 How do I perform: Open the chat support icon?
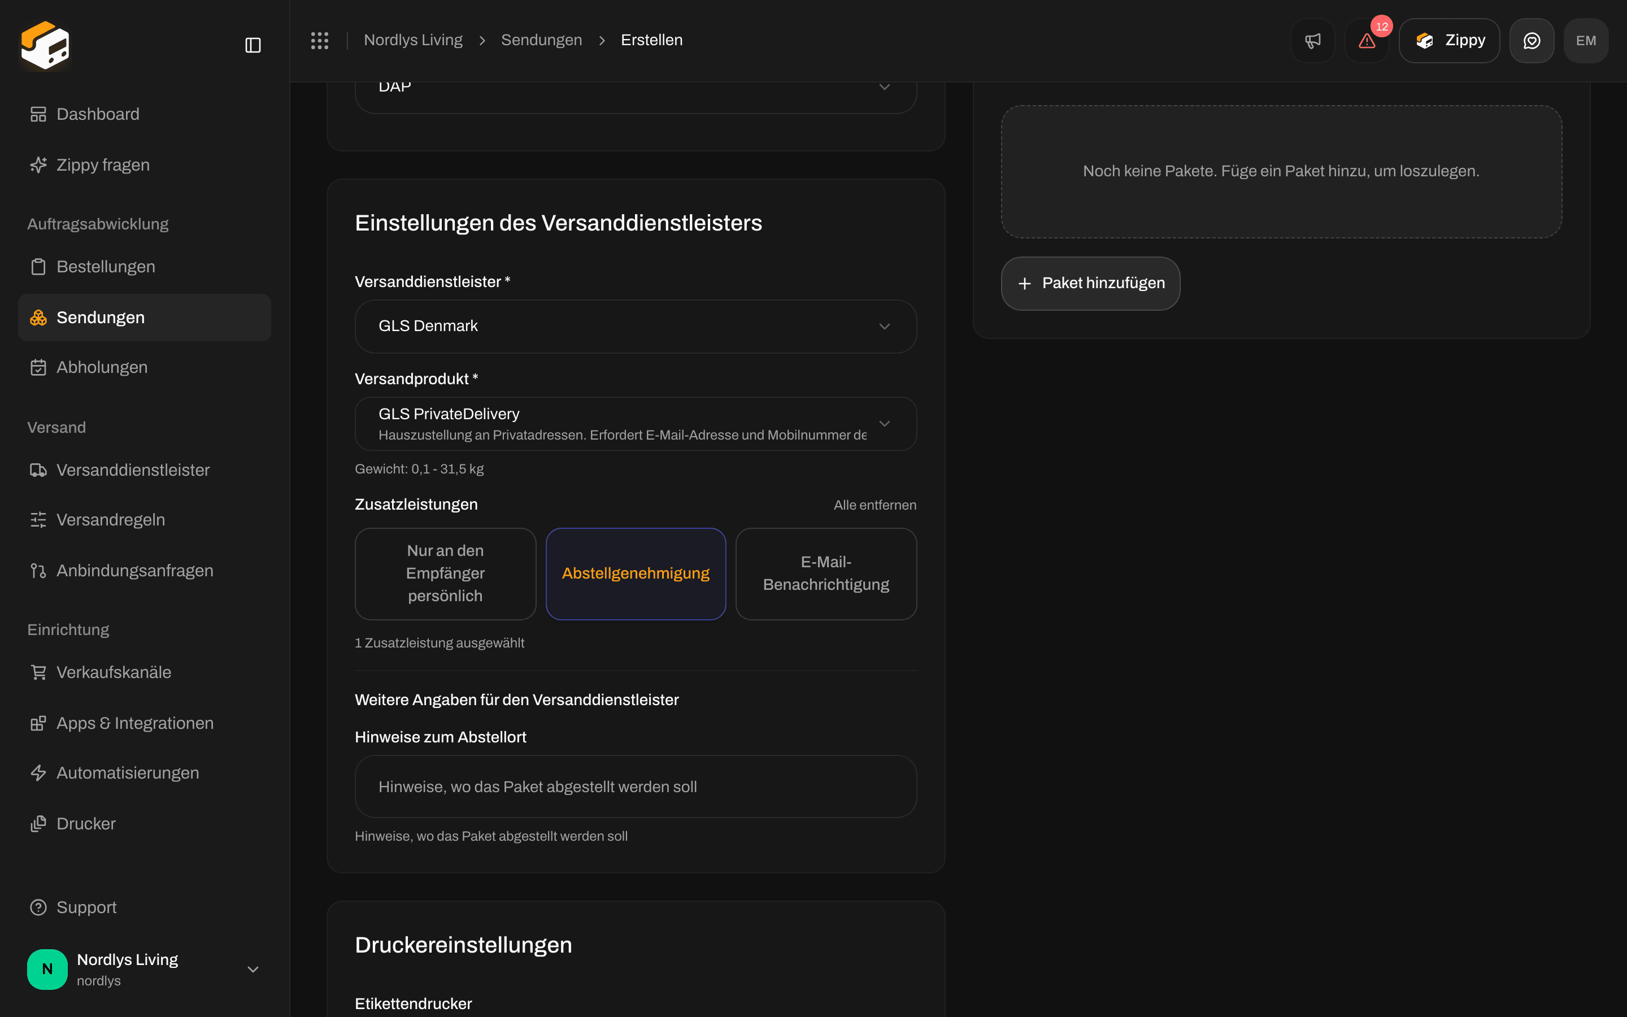click(1532, 40)
